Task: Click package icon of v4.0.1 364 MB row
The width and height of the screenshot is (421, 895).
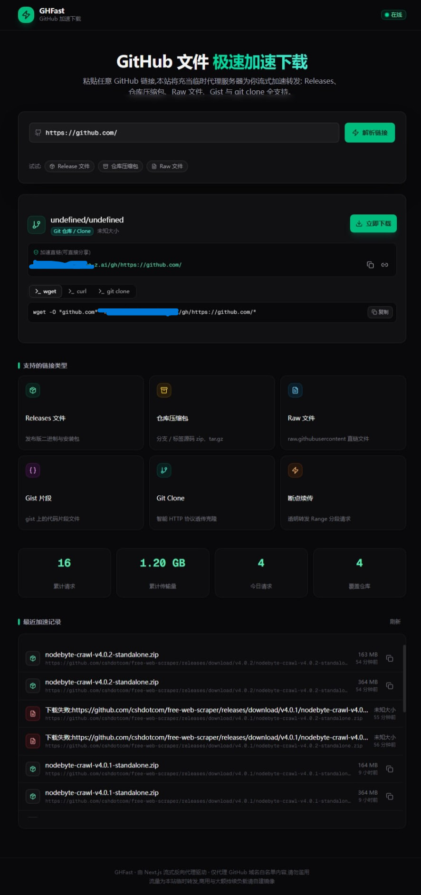Action: pos(33,796)
